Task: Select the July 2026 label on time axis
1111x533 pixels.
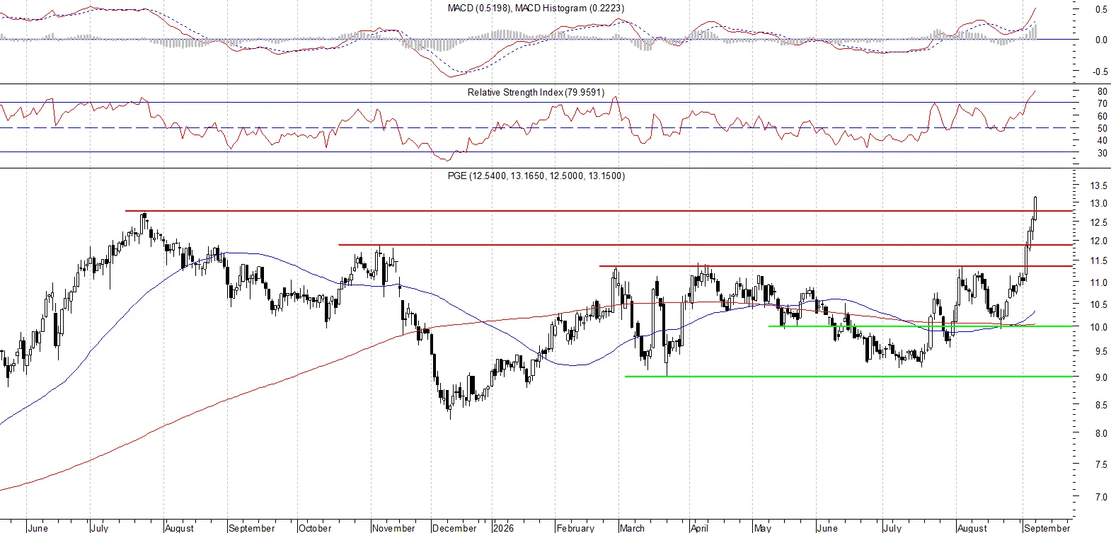Action: click(892, 528)
